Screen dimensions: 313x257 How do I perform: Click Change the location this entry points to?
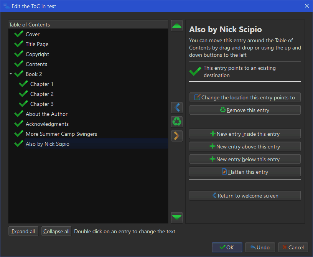click(245, 97)
